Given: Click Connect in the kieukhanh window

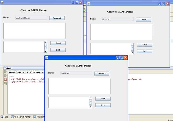Looking at the screenshot, I should pos(102,73).
